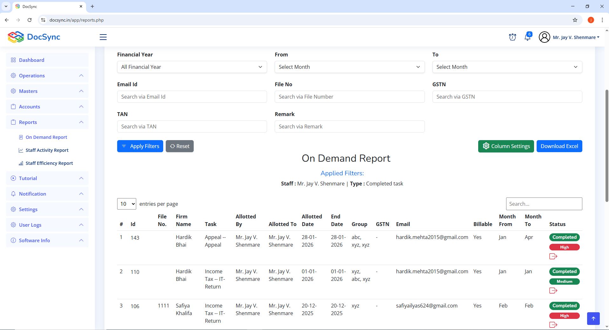Open the Financial Year dropdown
Screen dimensions: 609x330
(x=192, y=67)
